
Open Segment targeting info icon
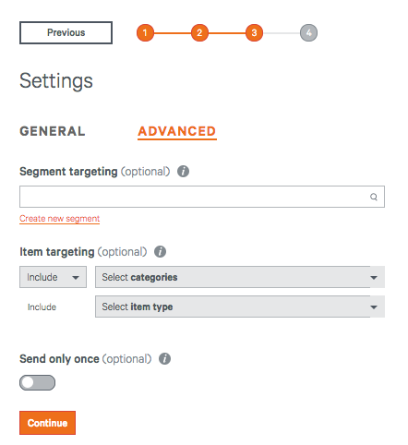(x=183, y=171)
